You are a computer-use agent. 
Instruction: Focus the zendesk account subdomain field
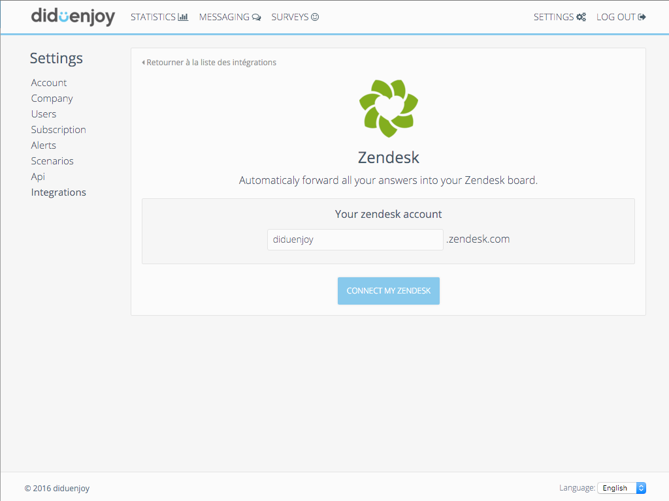tap(355, 239)
